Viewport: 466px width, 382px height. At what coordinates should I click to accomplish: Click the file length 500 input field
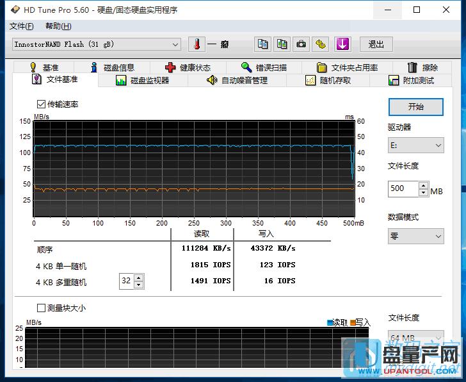(x=403, y=189)
